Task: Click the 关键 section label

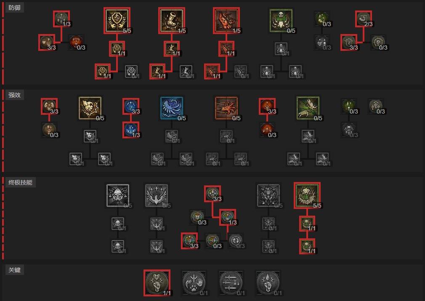Action: point(14,270)
